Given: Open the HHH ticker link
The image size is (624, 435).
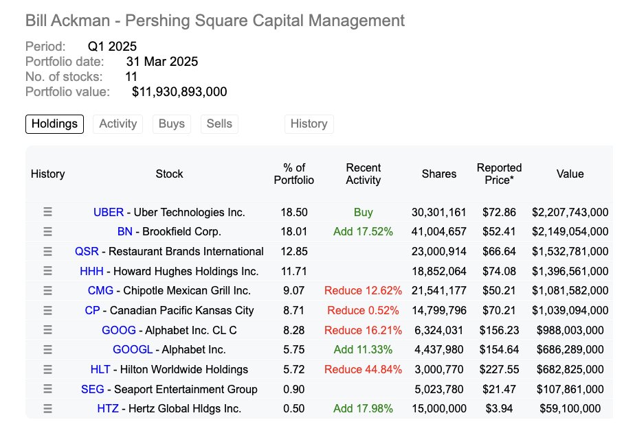Looking at the screenshot, I should tap(91, 271).
